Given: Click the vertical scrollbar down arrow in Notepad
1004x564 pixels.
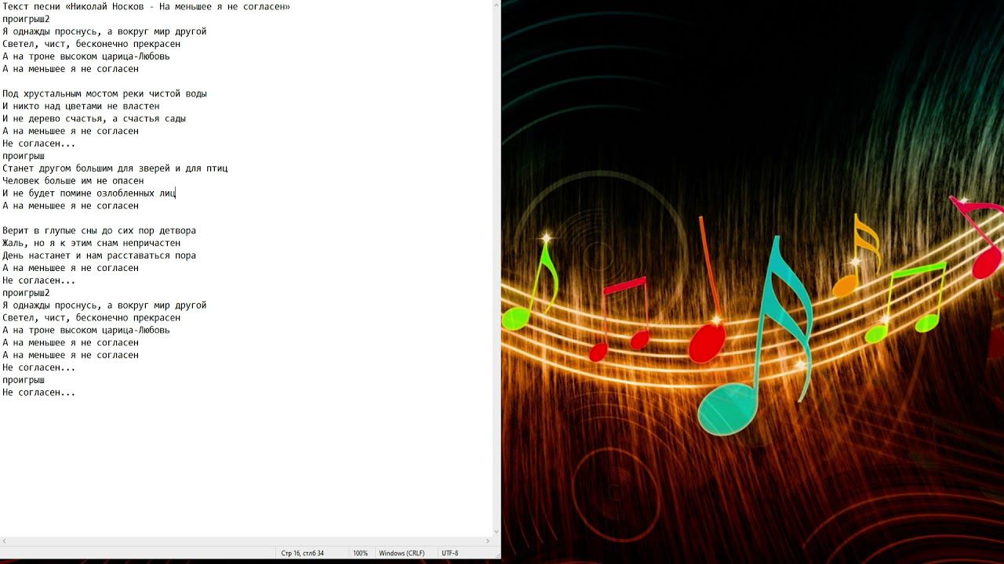Looking at the screenshot, I should coord(497,530).
